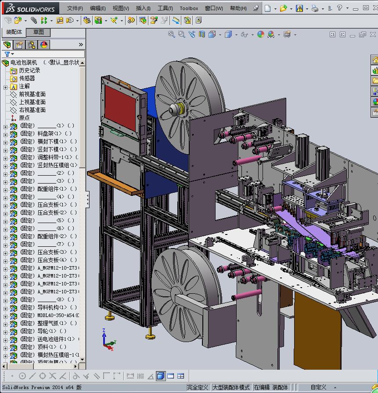
Task: Toggle Hide/Show Items glasses icon
Action: [244, 34]
